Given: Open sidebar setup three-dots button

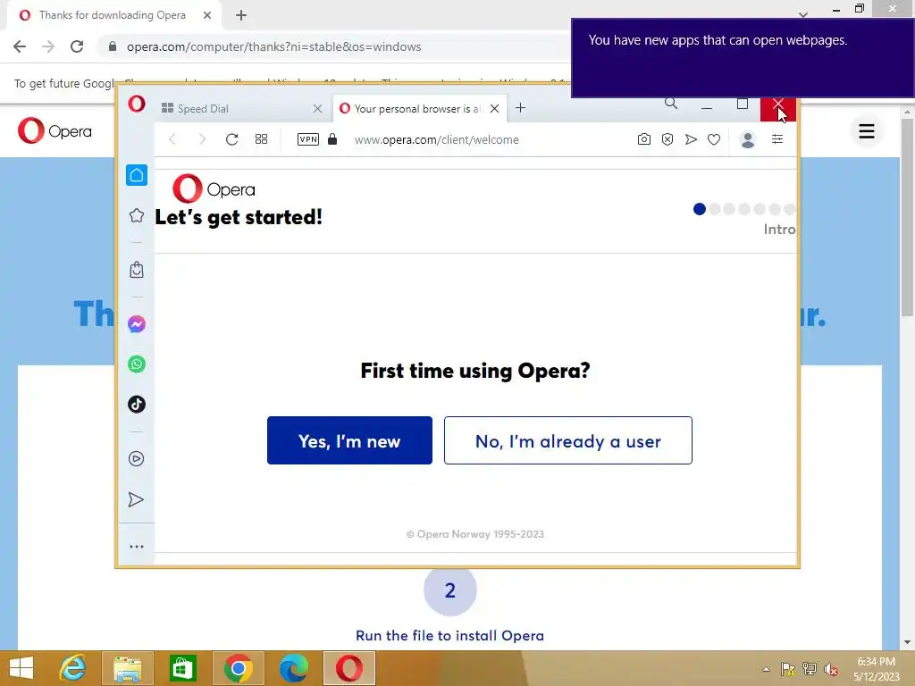Looking at the screenshot, I should click(x=137, y=547).
